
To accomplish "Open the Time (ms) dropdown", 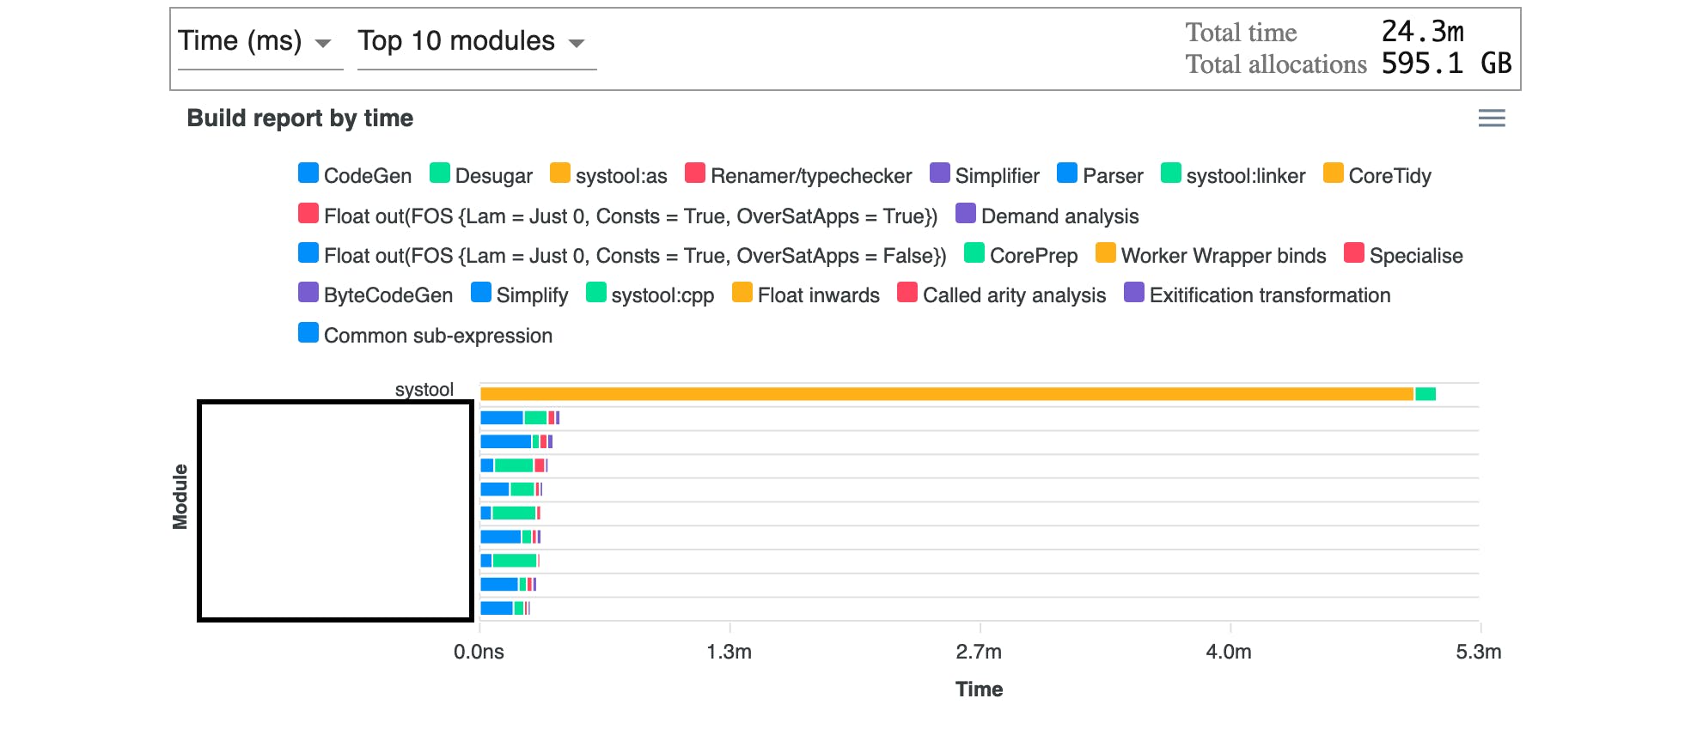I will tap(259, 42).
